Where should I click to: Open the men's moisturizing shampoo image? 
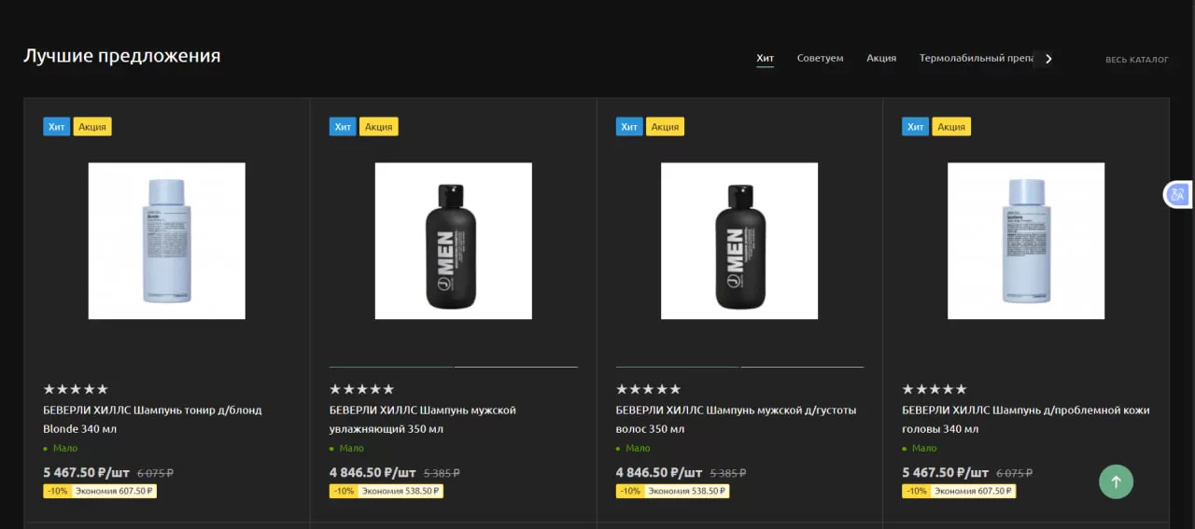click(453, 241)
